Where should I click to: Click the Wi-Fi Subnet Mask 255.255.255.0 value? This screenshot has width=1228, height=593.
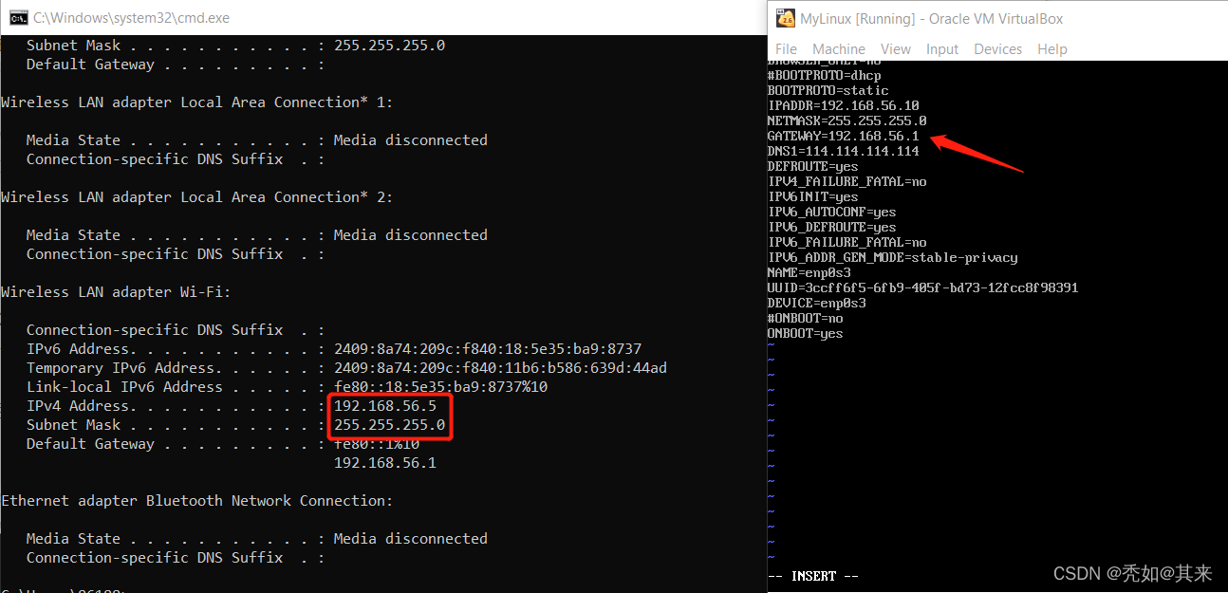tap(389, 425)
